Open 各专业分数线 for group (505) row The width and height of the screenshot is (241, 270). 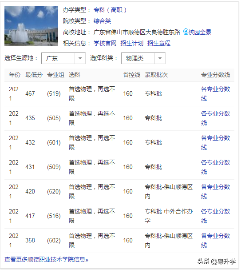tap(215, 118)
